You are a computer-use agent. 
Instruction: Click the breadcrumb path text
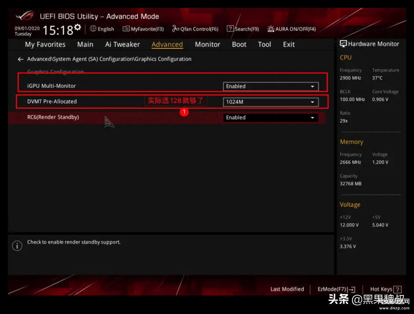click(109, 59)
